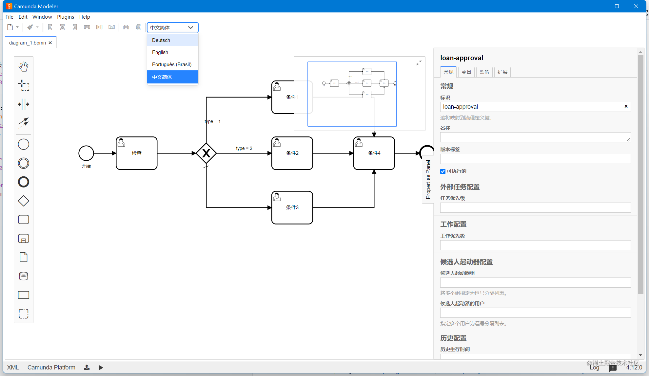Screen dimensions: 649x376
Task: Start the process with the play icon
Action: pos(101,367)
